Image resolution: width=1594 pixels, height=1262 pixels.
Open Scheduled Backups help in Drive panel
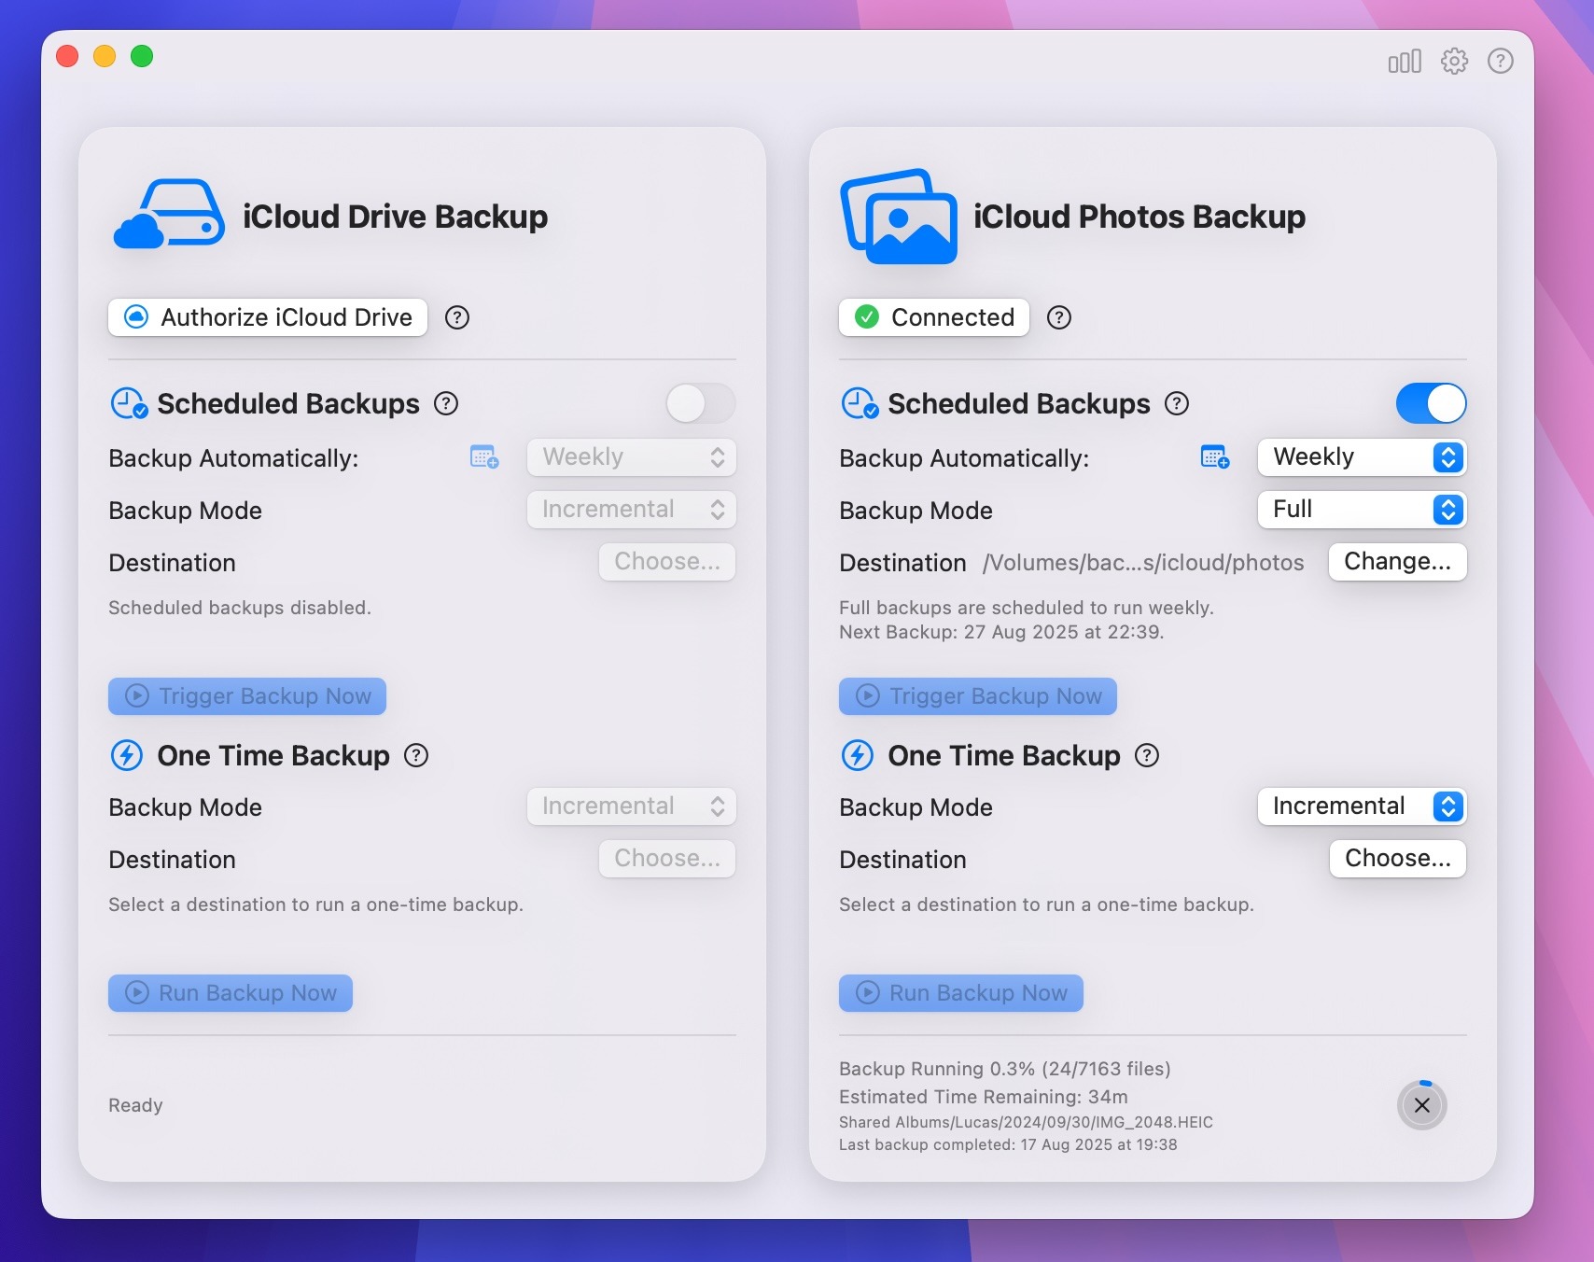(x=447, y=403)
